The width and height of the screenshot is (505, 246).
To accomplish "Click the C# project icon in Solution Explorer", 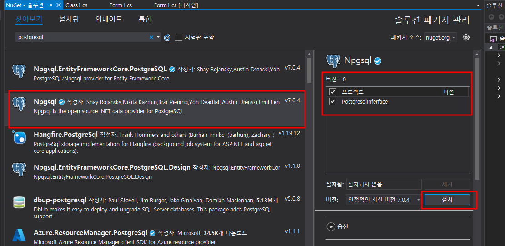I will point(501,47).
